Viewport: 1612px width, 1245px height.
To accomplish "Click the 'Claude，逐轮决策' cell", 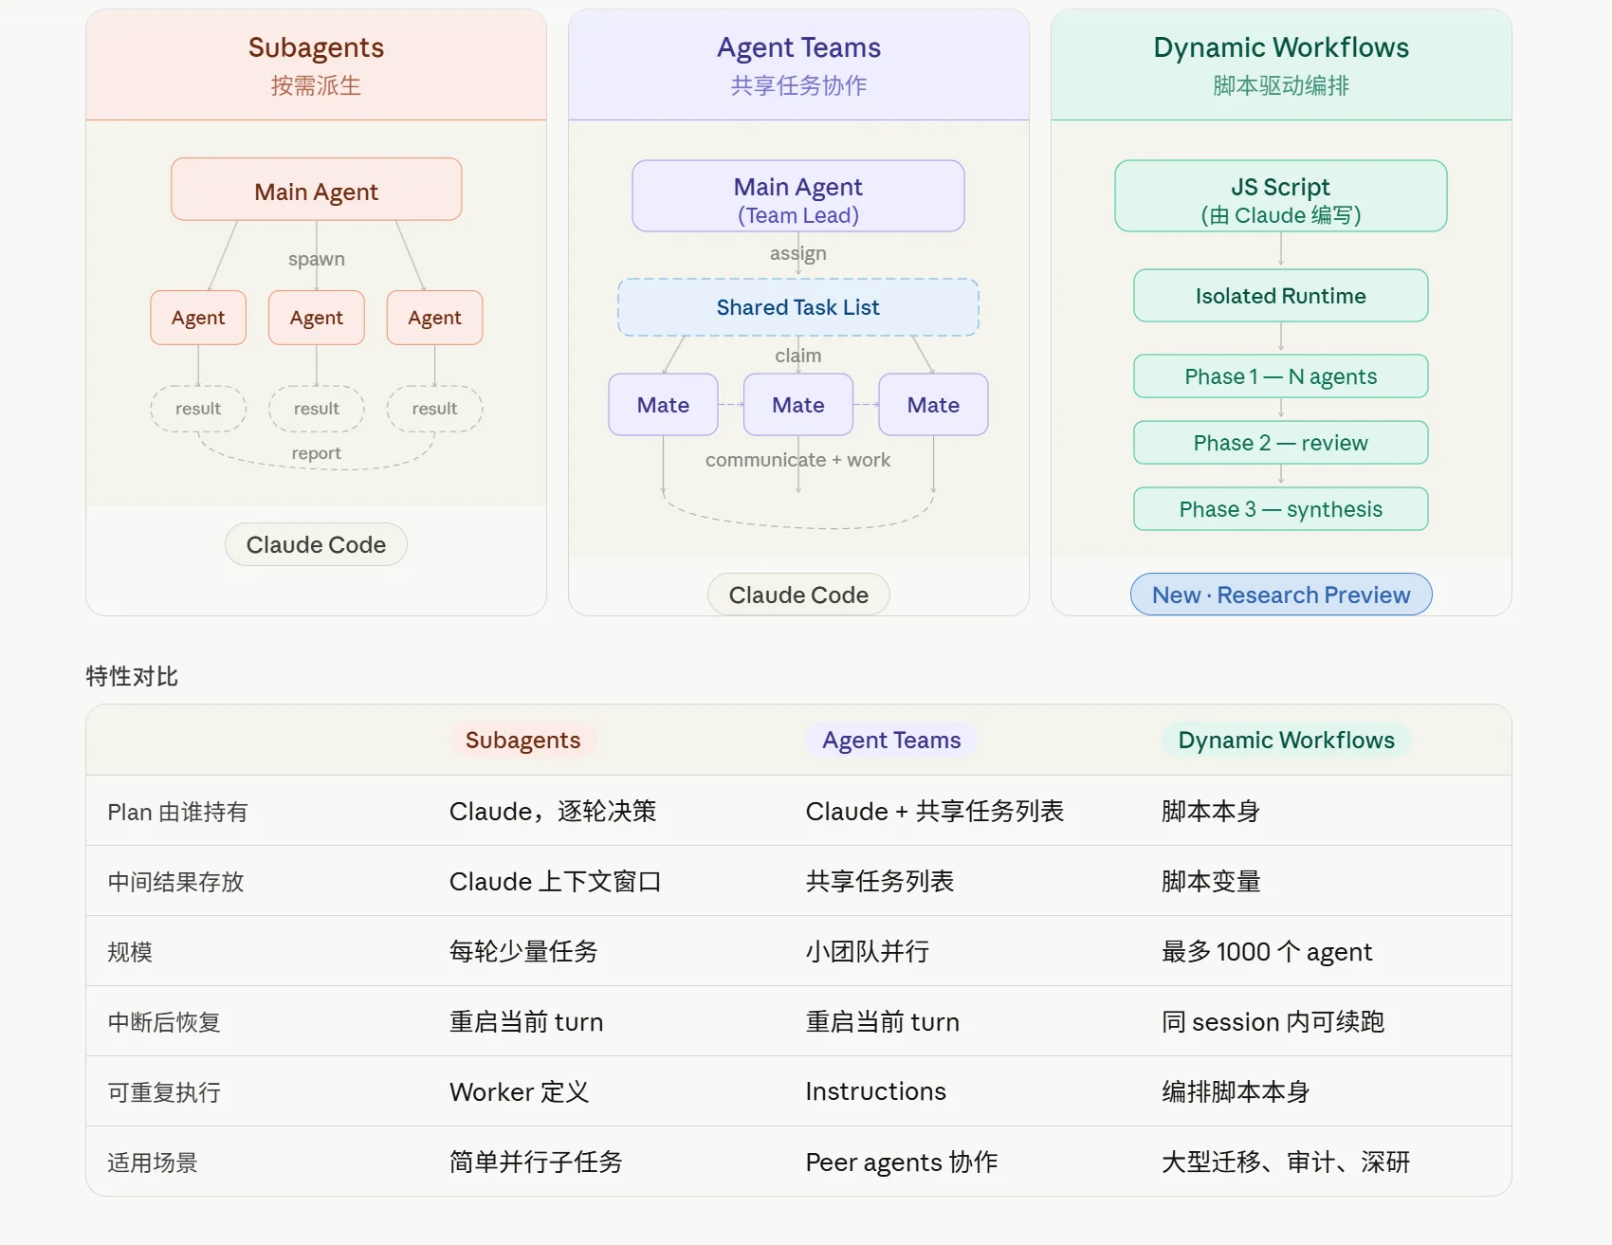I will [x=553, y=812].
